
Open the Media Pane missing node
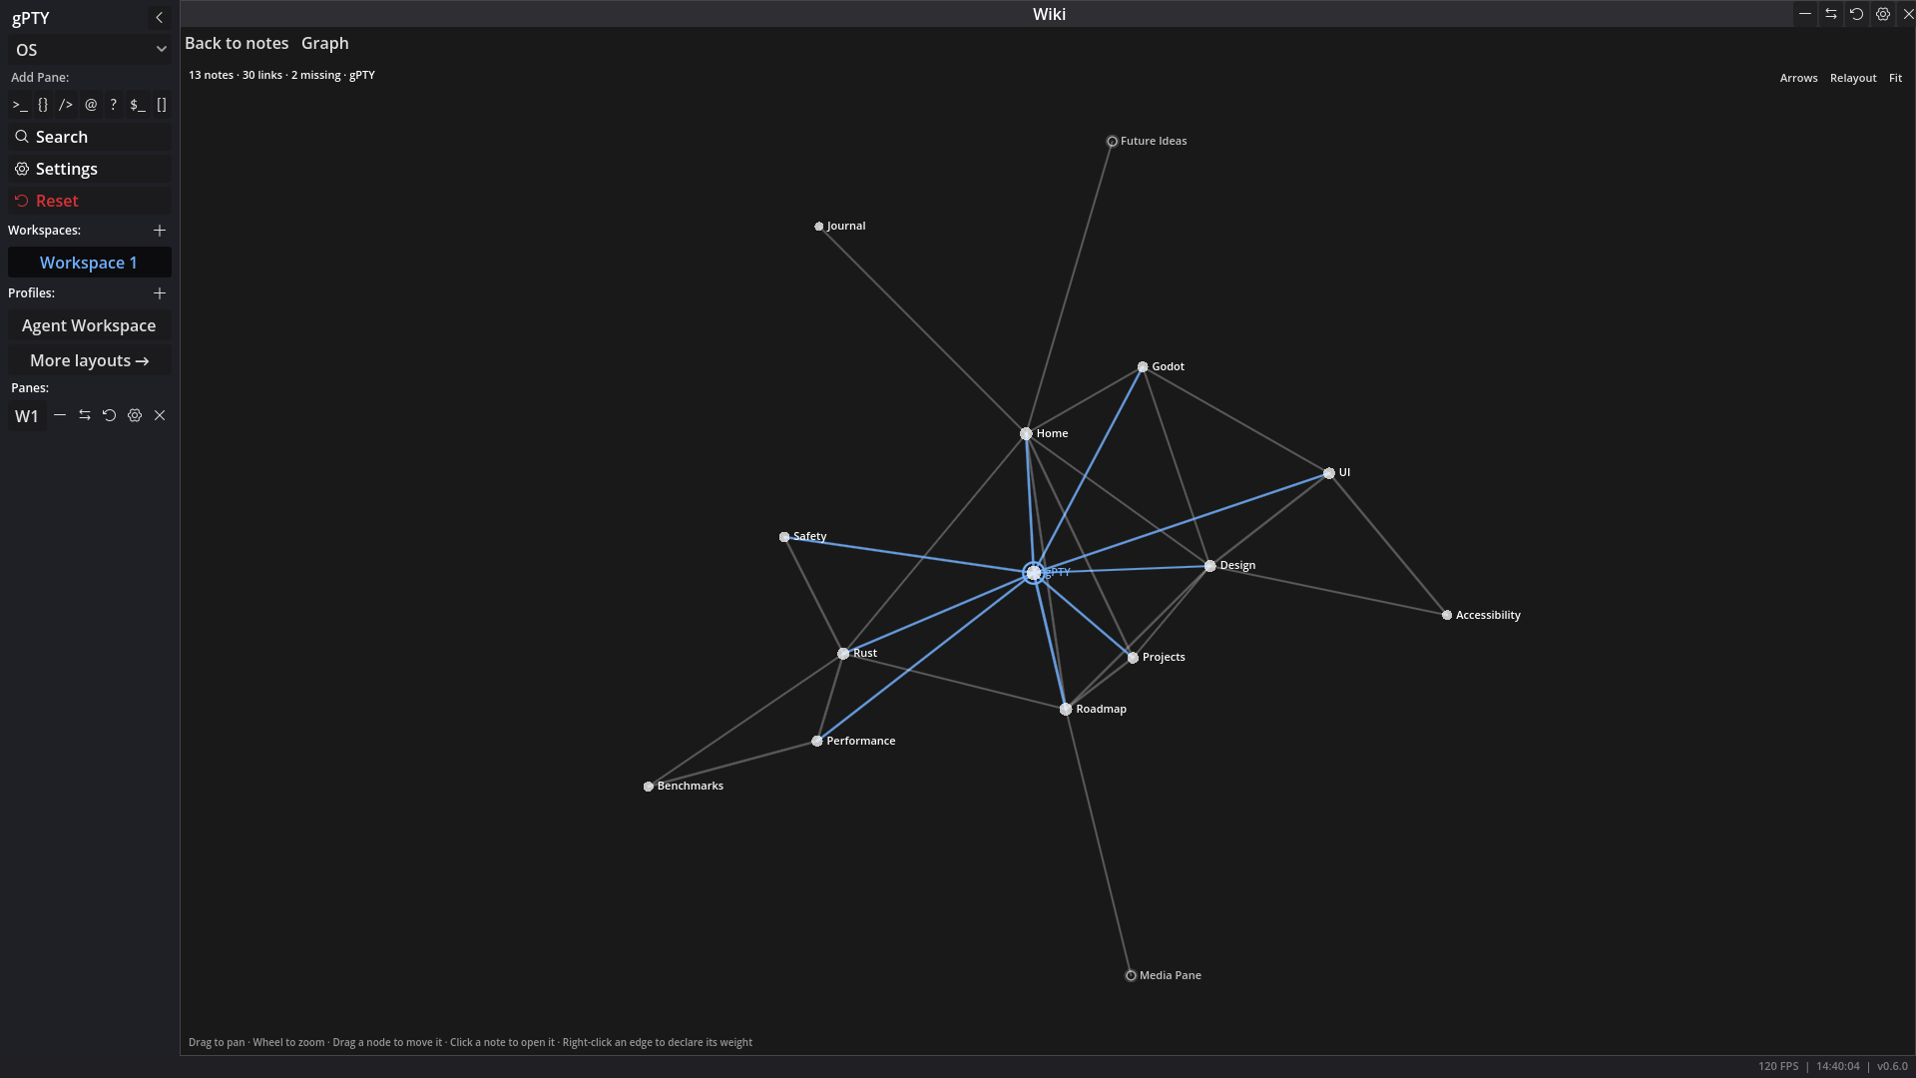click(x=1131, y=976)
